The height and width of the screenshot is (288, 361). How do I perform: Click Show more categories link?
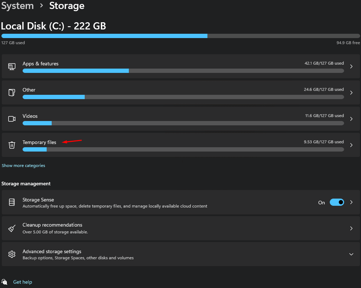[x=23, y=166]
